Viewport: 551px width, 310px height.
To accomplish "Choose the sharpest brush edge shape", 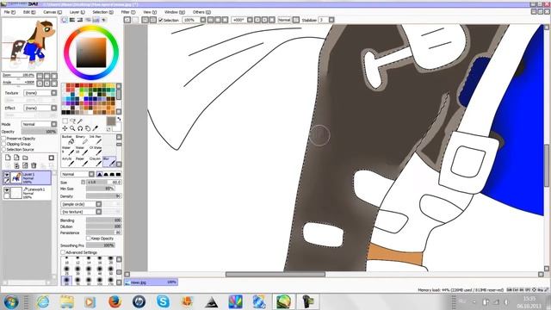I will coord(119,174).
